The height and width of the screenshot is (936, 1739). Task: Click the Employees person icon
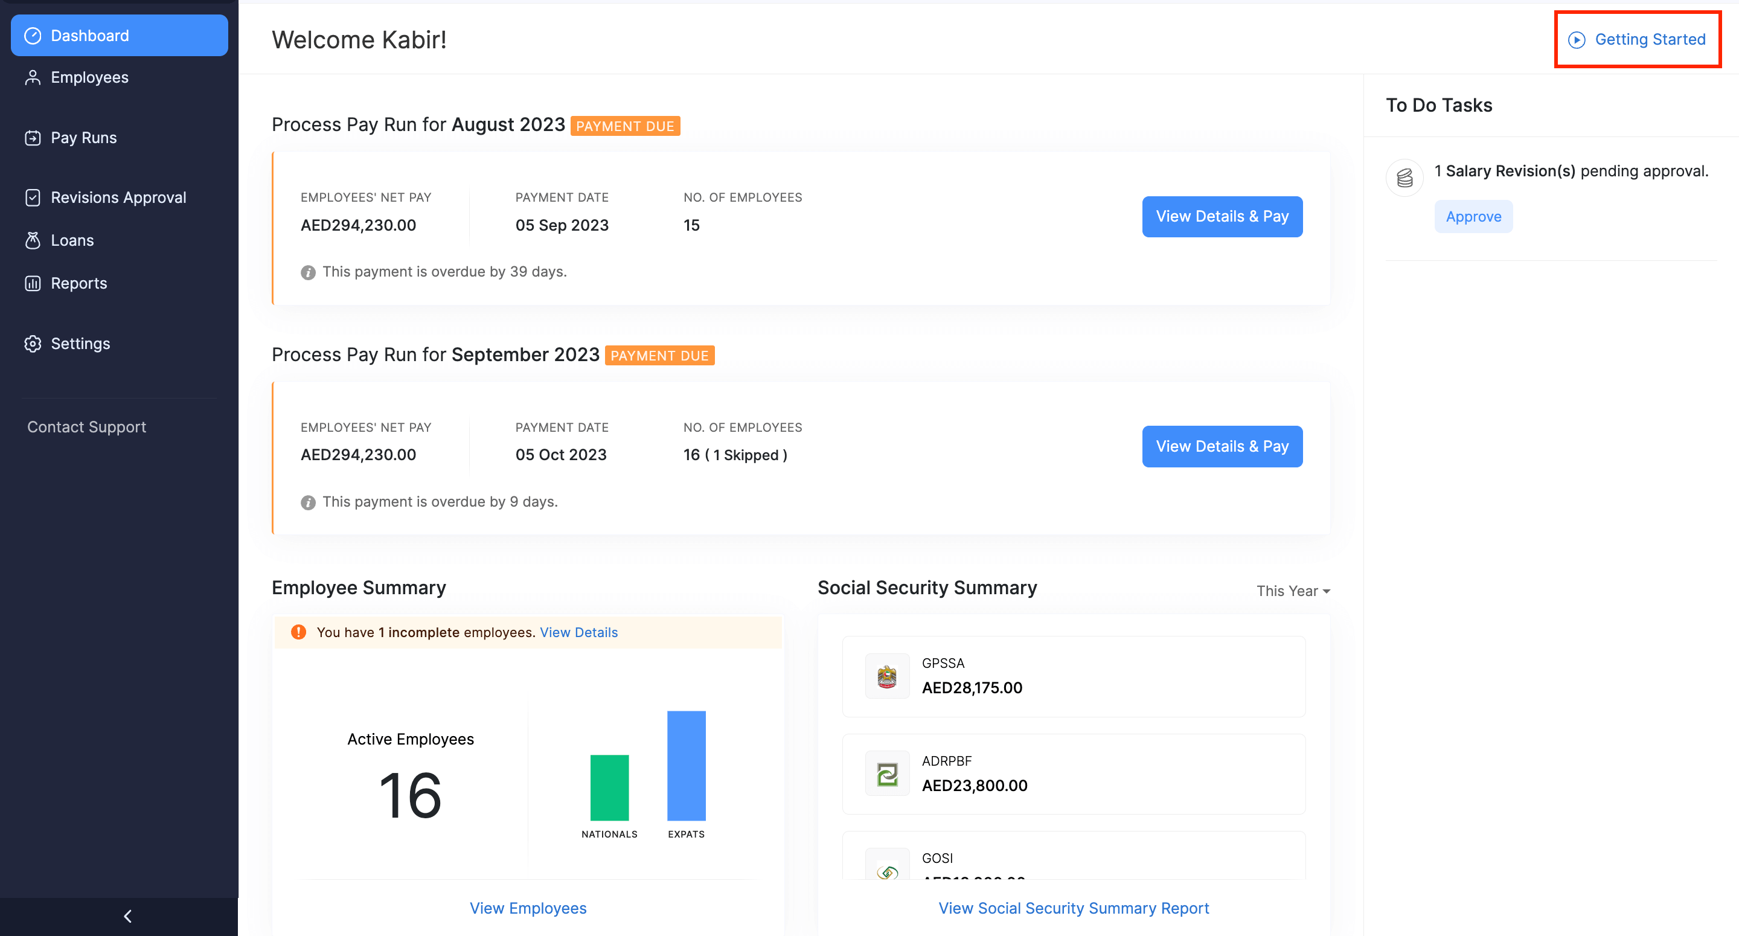click(x=33, y=78)
